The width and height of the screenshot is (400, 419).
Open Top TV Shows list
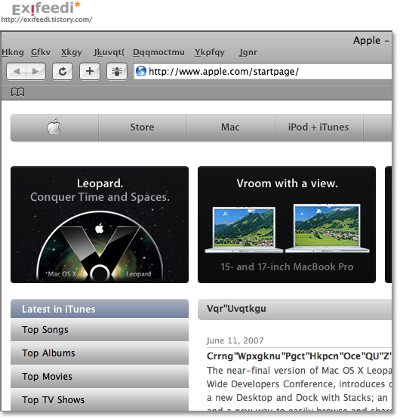coord(100,400)
